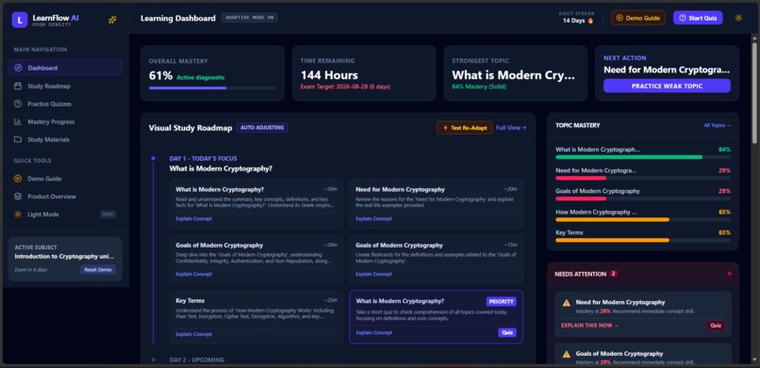Click the green 84% What is Modern Cryptography bar

(643, 157)
